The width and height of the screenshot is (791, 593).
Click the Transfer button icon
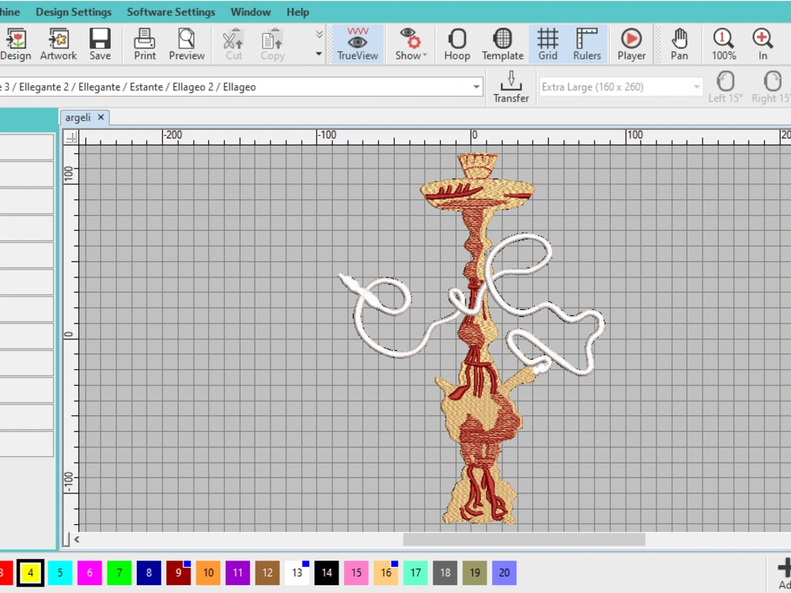click(511, 86)
